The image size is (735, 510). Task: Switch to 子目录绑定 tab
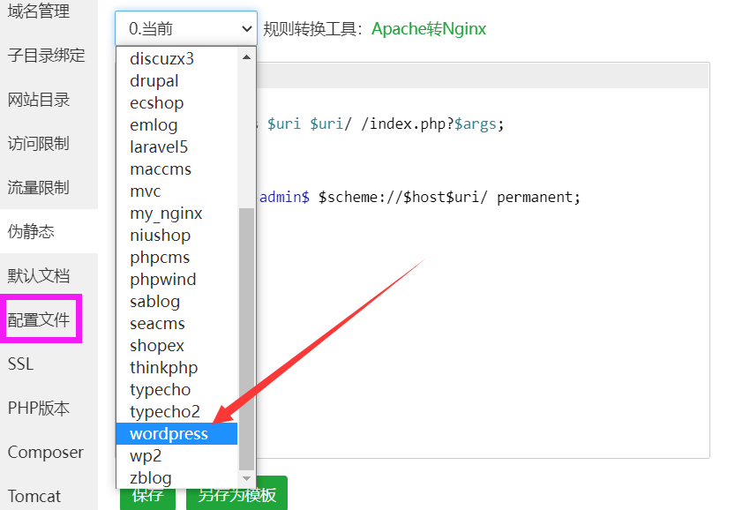46,56
